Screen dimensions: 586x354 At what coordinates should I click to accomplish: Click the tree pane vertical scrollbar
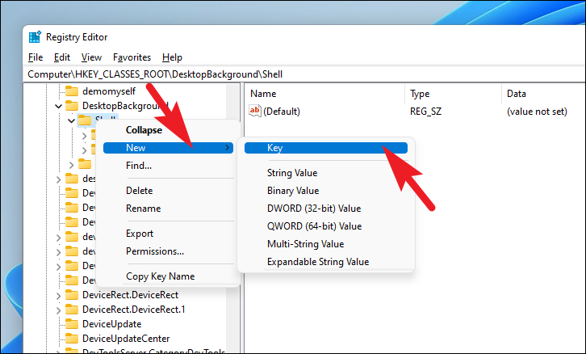[x=234, y=217]
